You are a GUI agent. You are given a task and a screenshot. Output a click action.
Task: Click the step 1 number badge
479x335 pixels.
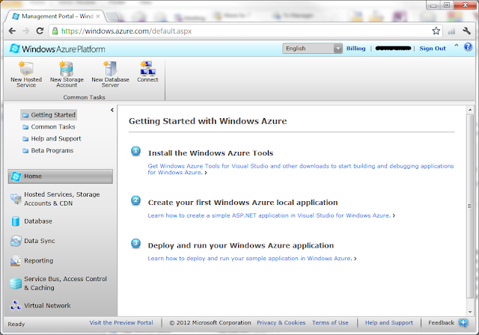136,151
